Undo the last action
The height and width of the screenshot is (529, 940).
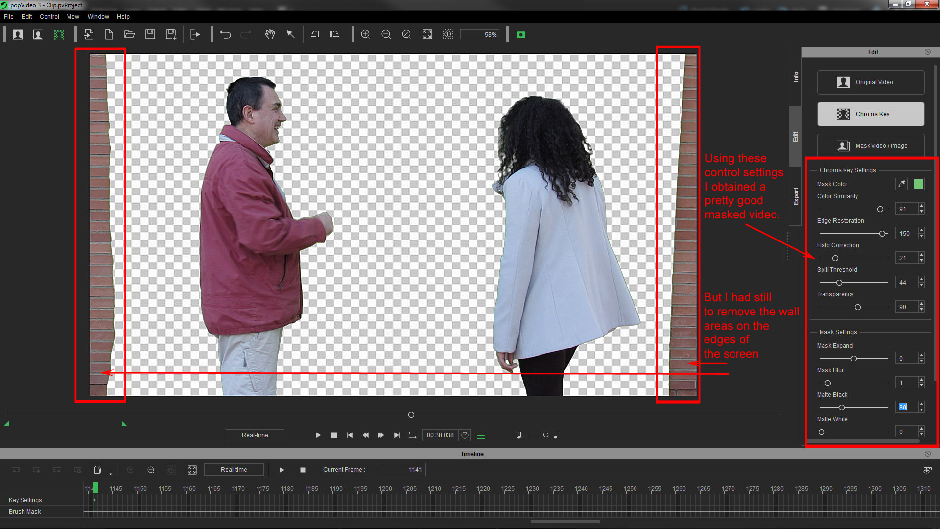click(225, 35)
